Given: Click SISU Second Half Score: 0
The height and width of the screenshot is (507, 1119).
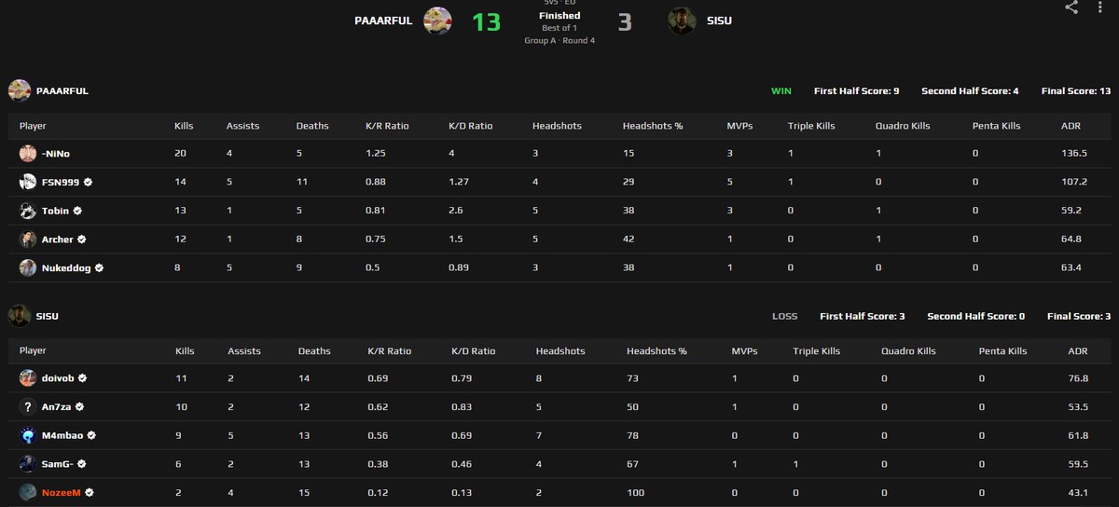Looking at the screenshot, I should point(975,317).
